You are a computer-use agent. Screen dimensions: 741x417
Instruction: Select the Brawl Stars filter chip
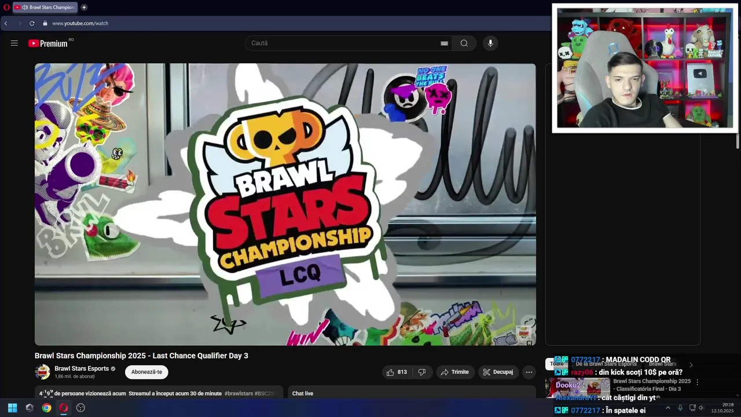pos(662,364)
